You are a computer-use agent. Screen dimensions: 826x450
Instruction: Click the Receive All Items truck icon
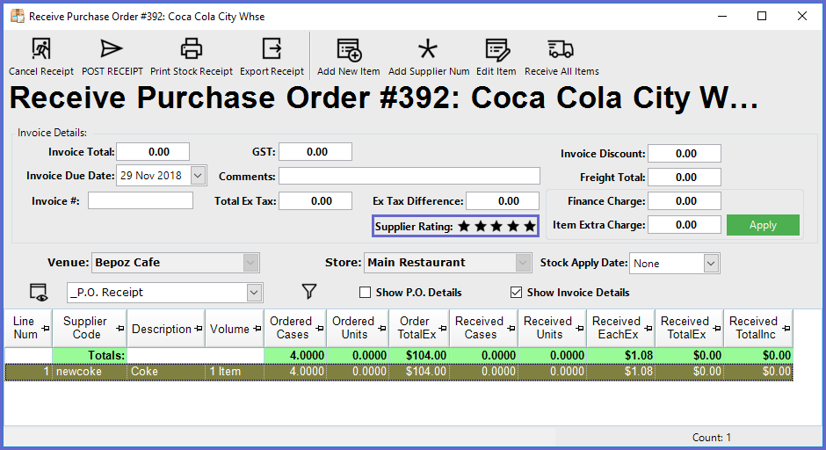pyautogui.click(x=561, y=49)
